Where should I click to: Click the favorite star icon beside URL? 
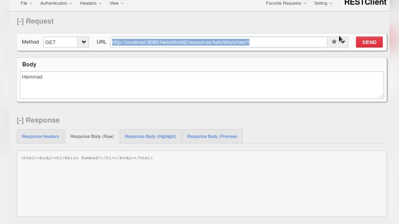[334, 42]
